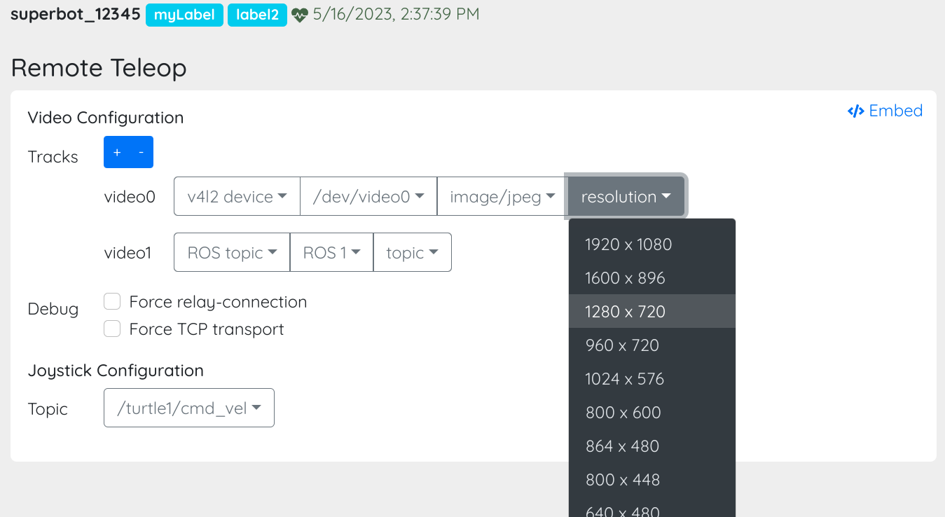The image size is (945, 517).
Task: Click the Embed link
Action: [x=895, y=111]
